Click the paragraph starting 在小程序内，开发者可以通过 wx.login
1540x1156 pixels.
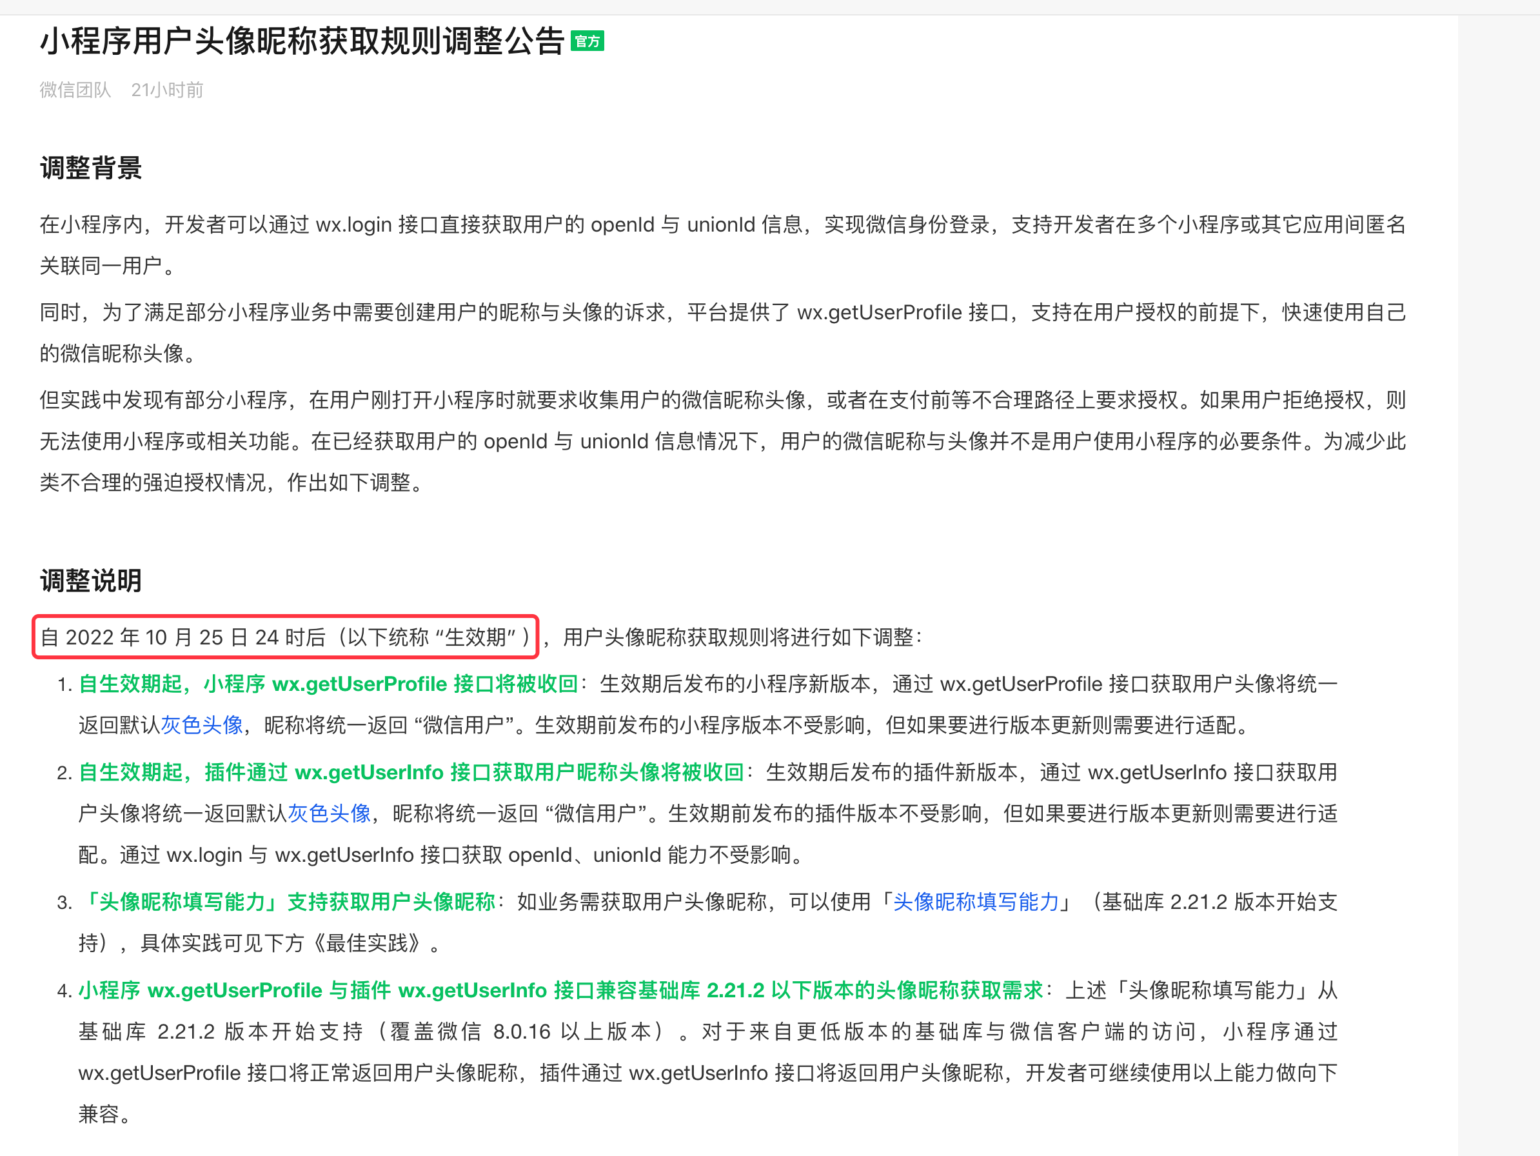pos(723,225)
